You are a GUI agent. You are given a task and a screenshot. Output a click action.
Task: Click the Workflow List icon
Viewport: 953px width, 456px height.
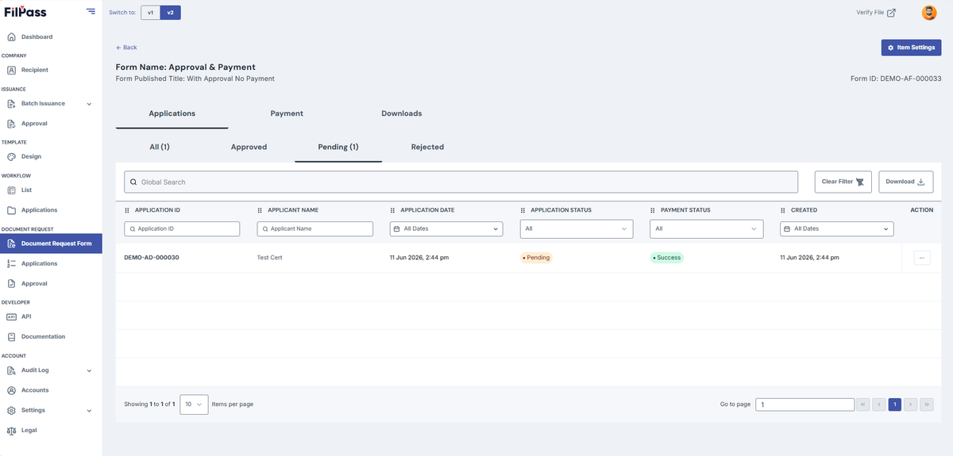point(11,190)
